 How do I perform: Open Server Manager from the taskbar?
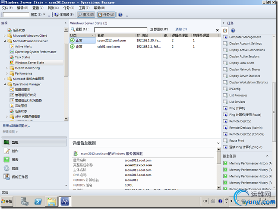(25, 201)
